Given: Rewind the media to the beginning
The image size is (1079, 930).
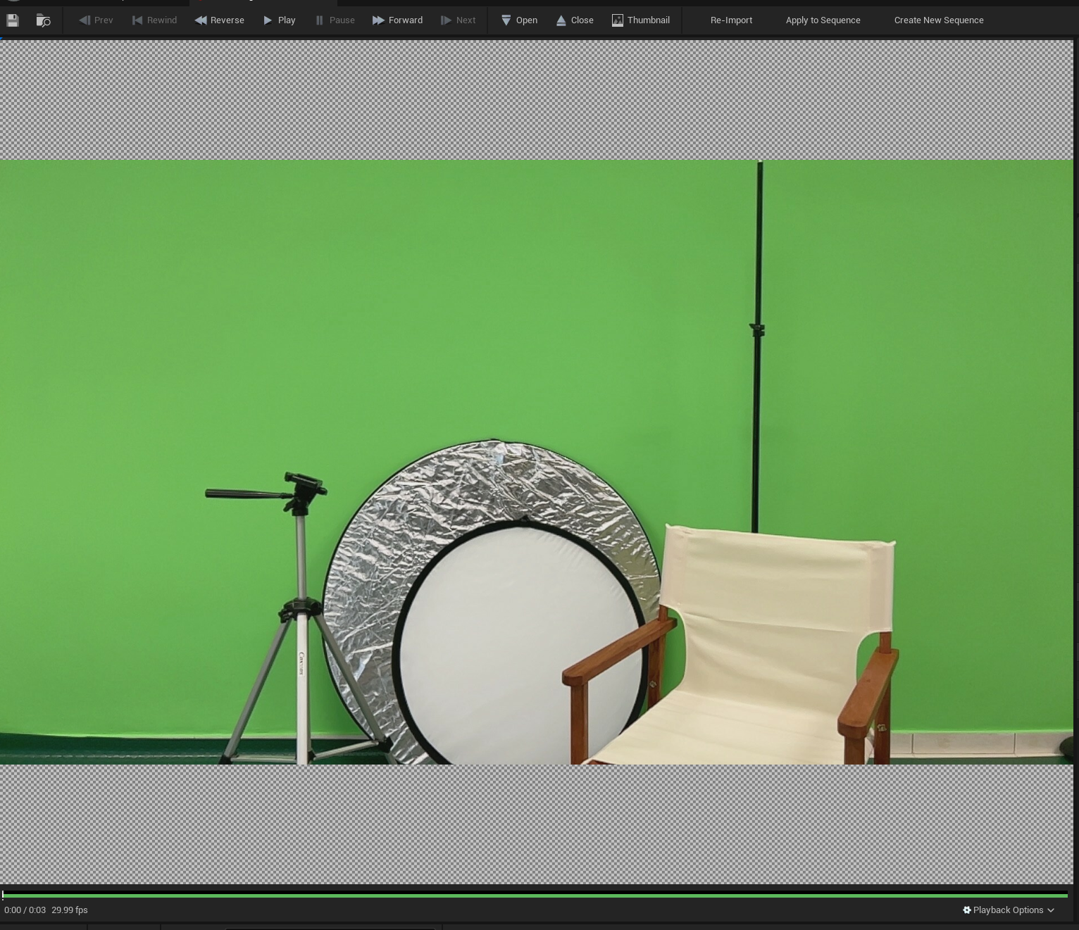Looking at the screenshot, I should click(x=154, y=20).
